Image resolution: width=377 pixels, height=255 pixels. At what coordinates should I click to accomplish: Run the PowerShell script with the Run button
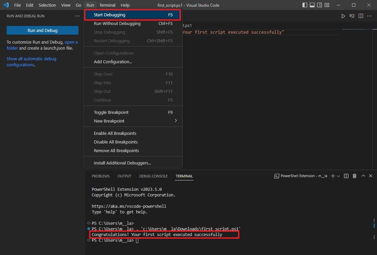point(343,16)
